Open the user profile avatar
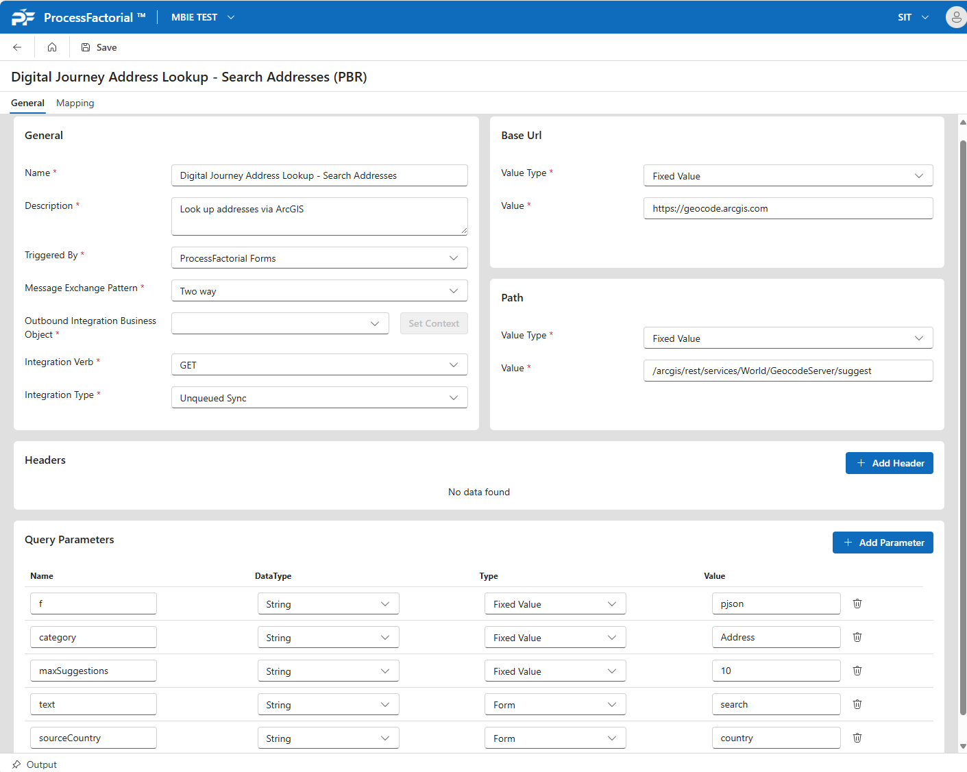 [955, 17]
